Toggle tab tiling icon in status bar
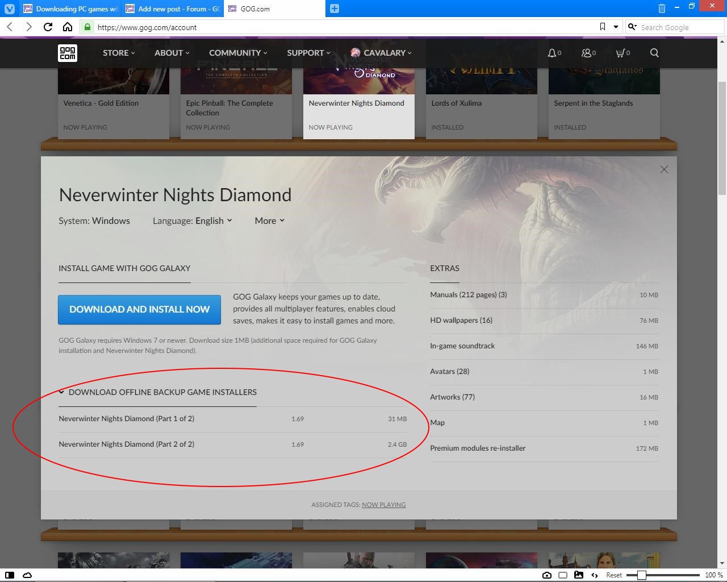727x582 pixels. click(x=563, y=575)
